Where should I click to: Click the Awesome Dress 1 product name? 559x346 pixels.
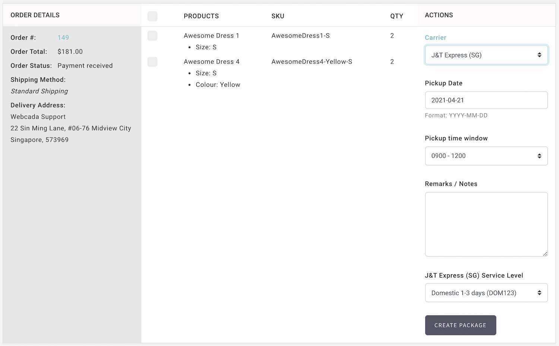211,36
